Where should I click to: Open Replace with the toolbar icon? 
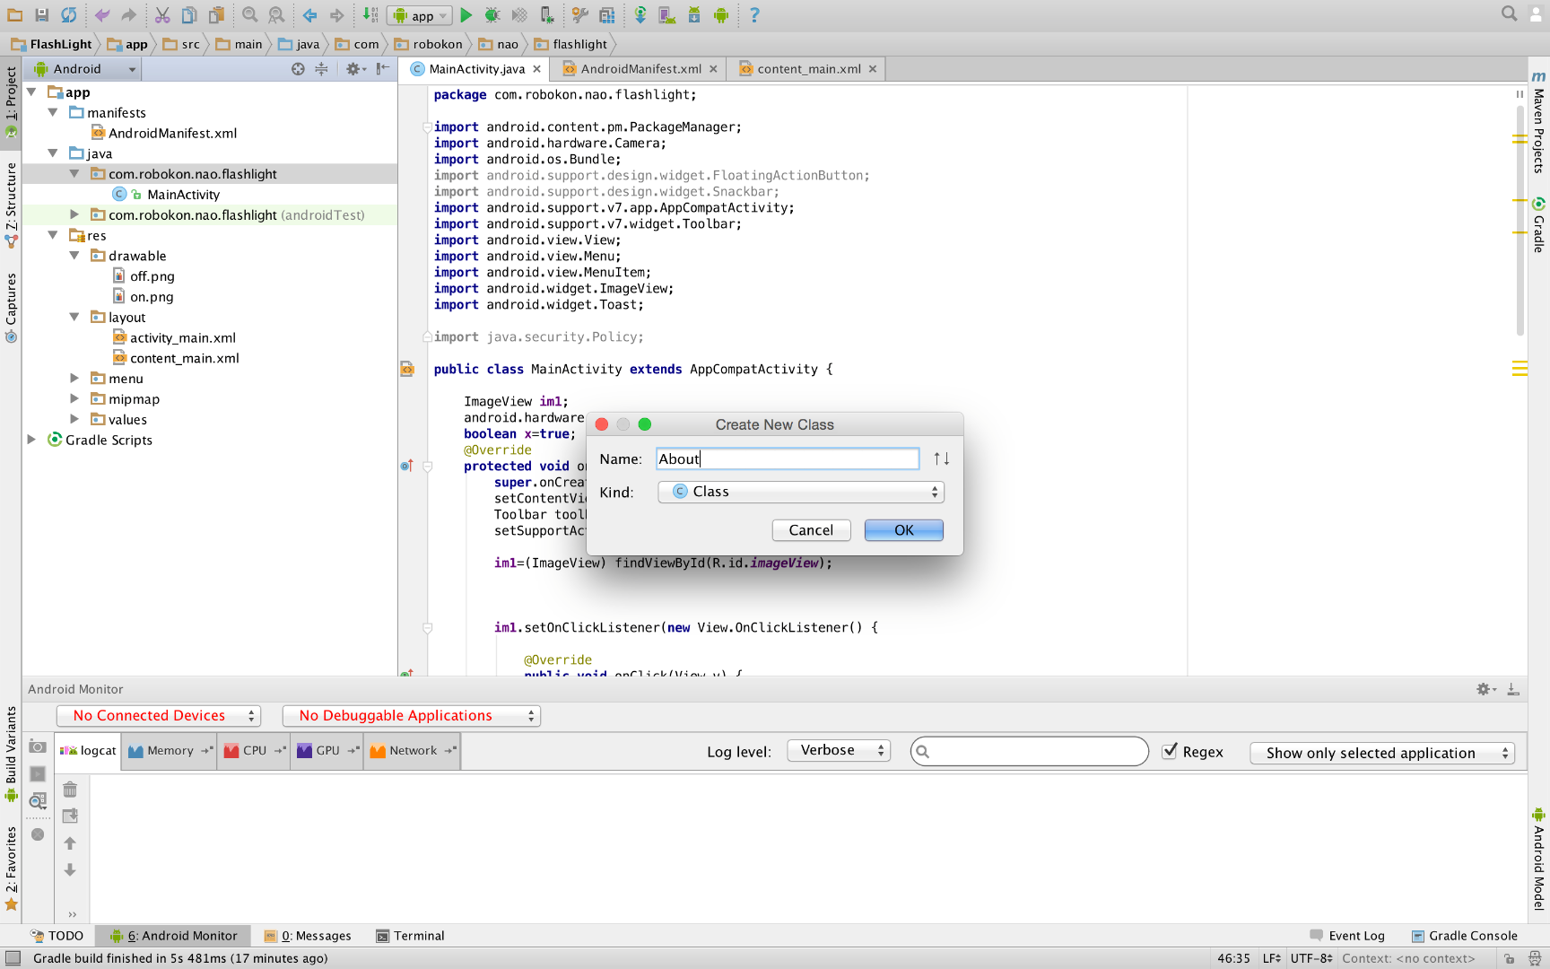coord(276,15)
